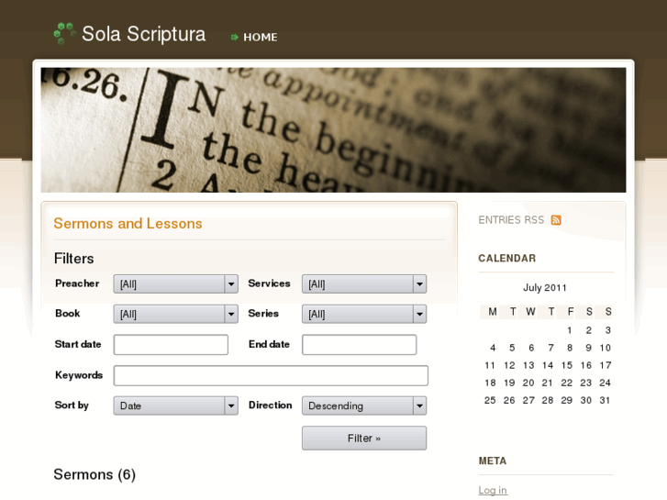This screenshot has height=500, width=667.
Task: Expand the Preacher dropdown
Action: pyautogui.click(x=175, y=284)
